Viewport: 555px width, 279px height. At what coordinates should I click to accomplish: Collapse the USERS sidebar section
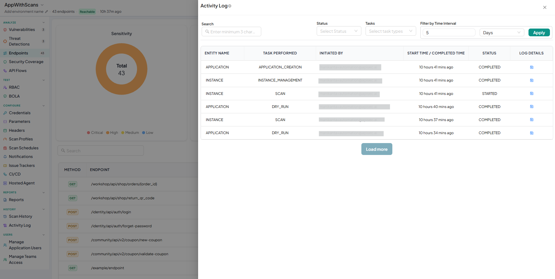pos(43,235)
